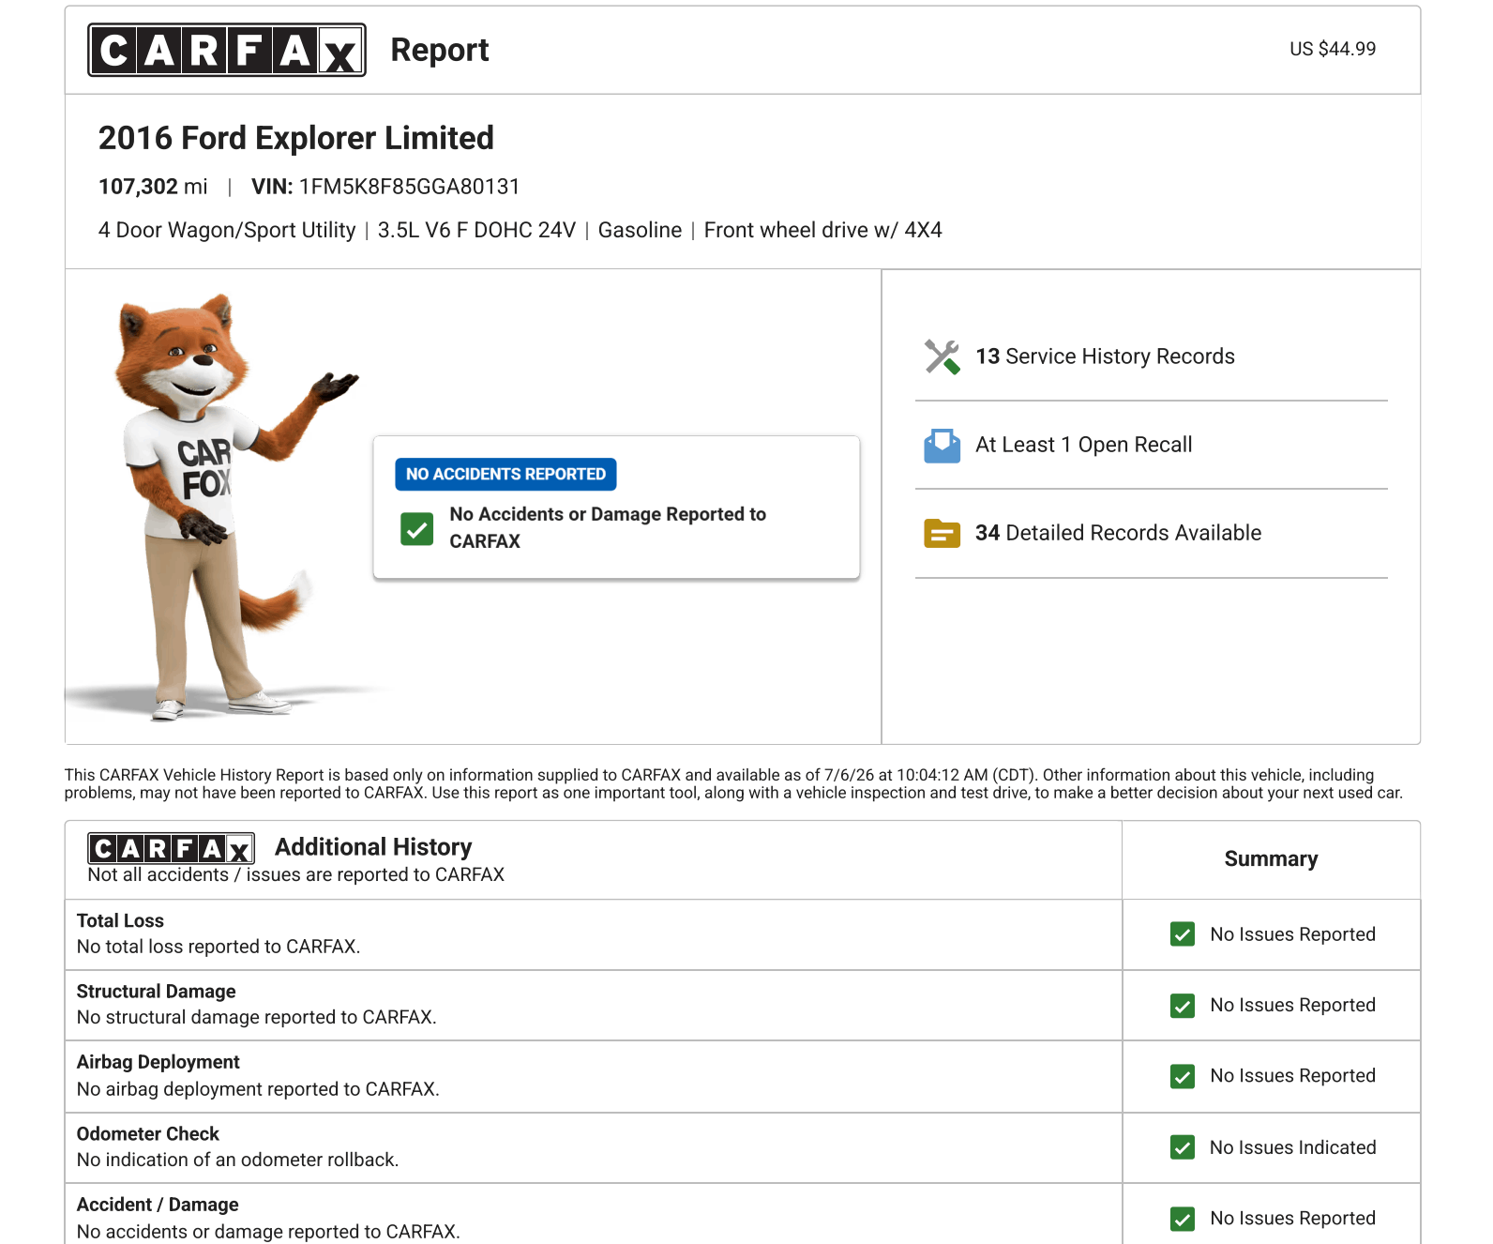
Task: Click the Total Loss row title
Action: [120, 920]
